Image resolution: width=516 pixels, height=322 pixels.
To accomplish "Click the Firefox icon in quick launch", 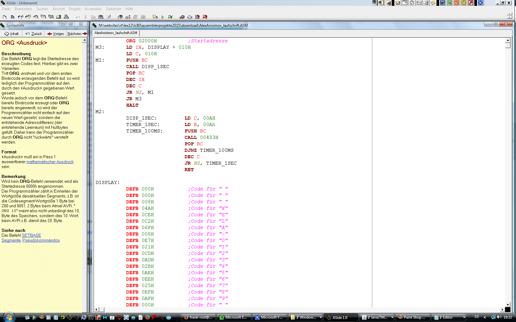I will pyautogui.click(x=147, y=317).
